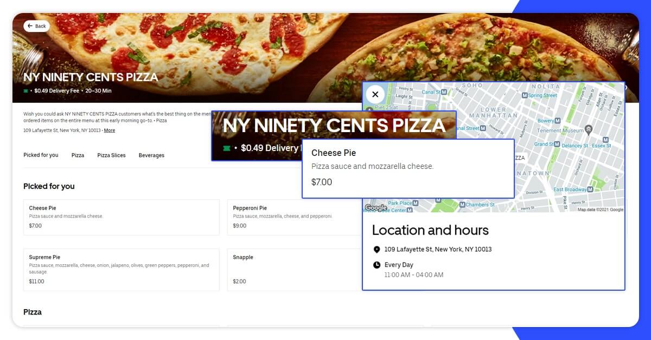Click the Location and hours heading

click(x=430, y=230)
